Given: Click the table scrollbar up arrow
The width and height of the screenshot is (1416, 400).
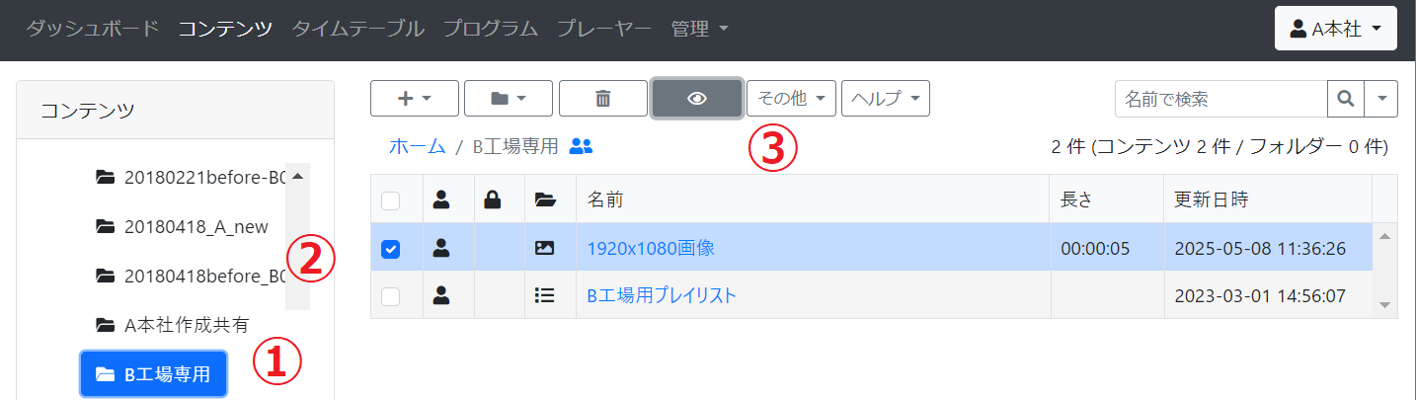Looking at the screenshot, I should pos(1384,236).
